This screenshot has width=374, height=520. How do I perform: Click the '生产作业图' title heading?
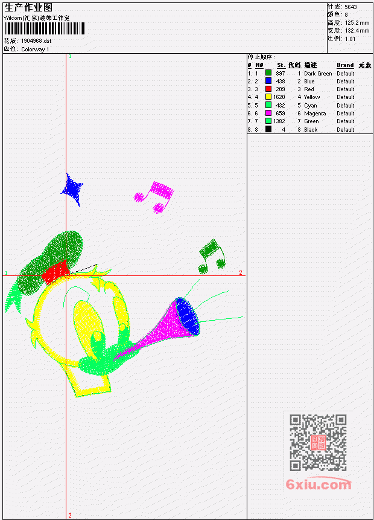pos(28,8)
